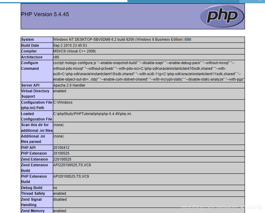Select the 'System' row label
Image resolution: width=265 pixels, height=213 pixels.
[x=28, y=40]
